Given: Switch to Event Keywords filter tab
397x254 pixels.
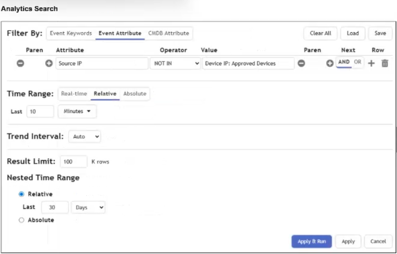Looking at the screenshot, I should [71, 33].
